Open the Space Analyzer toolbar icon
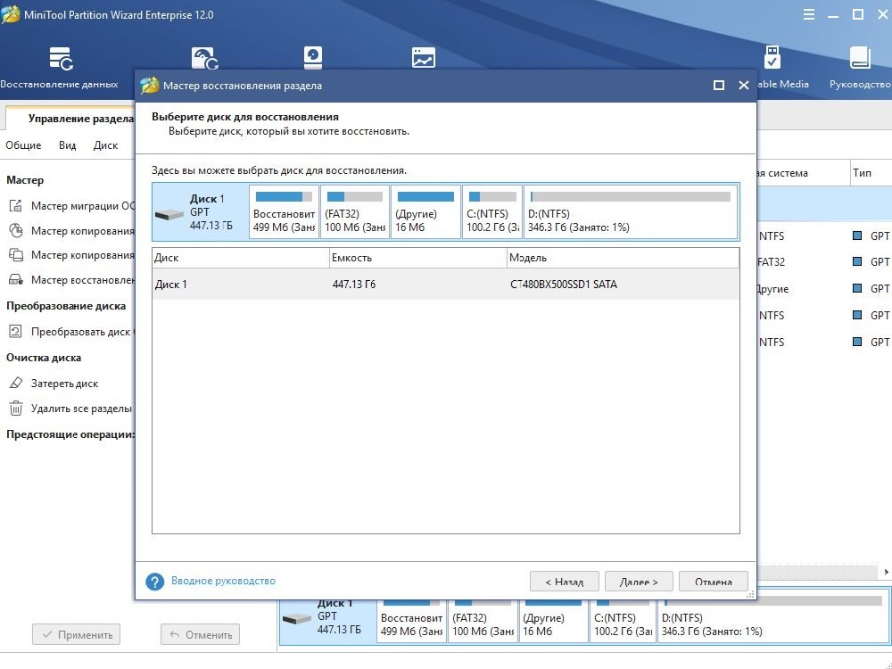The height and width of the screenshot is (669, 892). [x=423, y=57]
